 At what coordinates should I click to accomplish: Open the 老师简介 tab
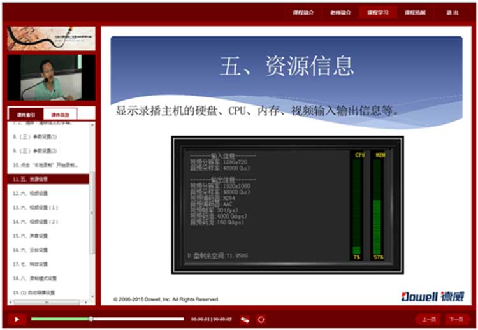pos(340,13)
